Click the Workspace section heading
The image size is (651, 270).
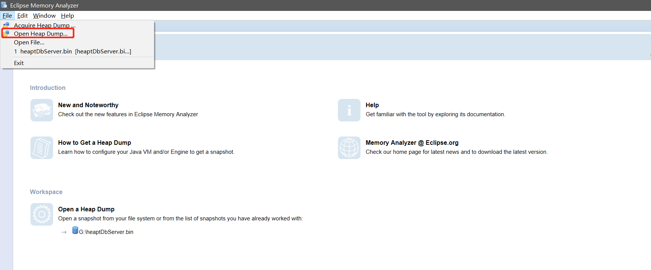(x=46, y=192)
